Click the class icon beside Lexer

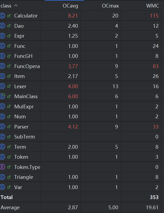tap(3, 86)
